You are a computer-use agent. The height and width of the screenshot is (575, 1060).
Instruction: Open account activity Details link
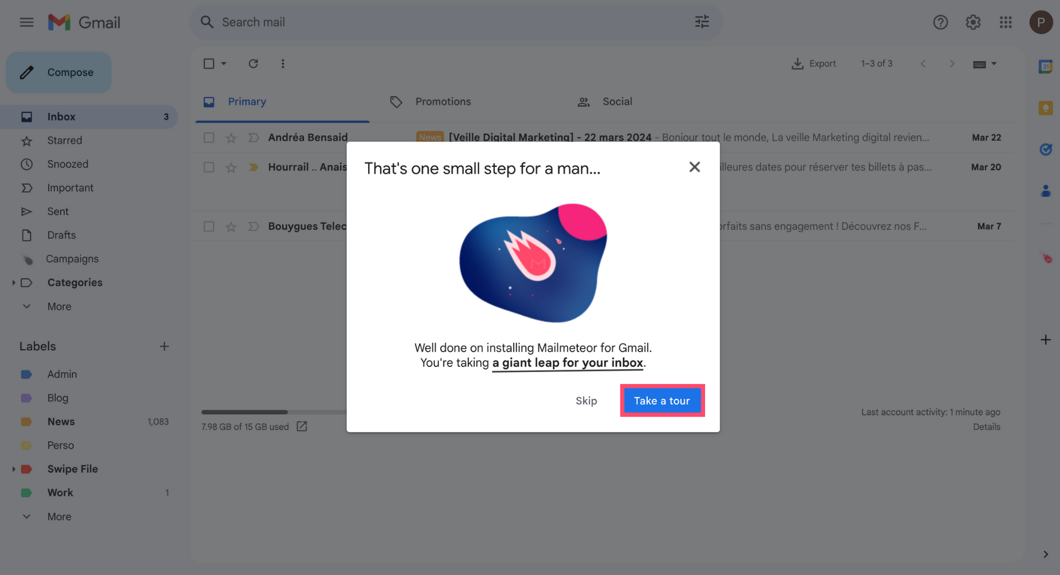986,427
